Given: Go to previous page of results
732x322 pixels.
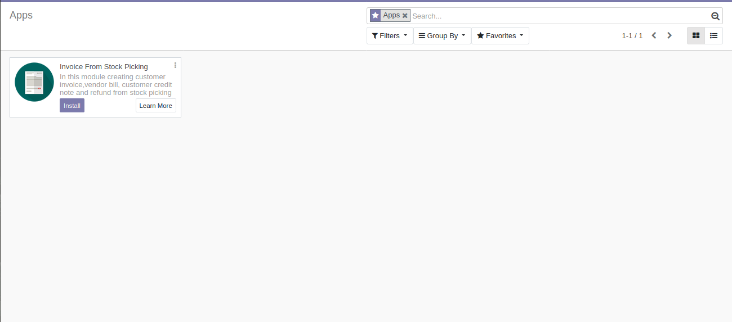Looking at the screenshot, I should click(654, 35).
